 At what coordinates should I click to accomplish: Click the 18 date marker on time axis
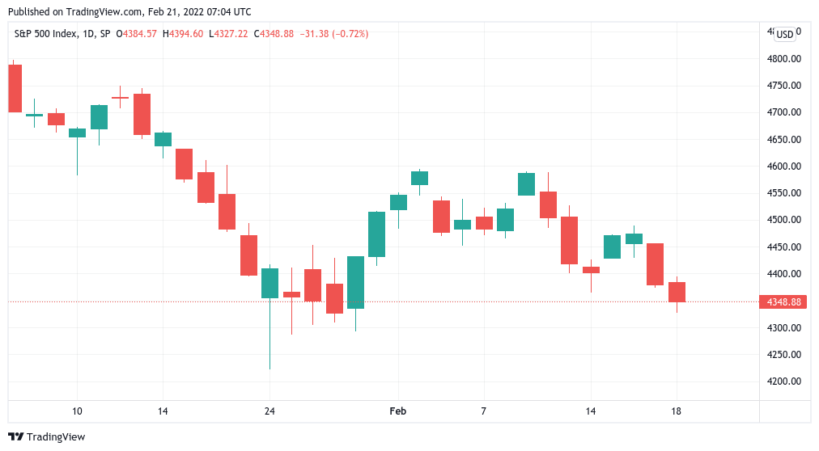click(x=677, y=411)
